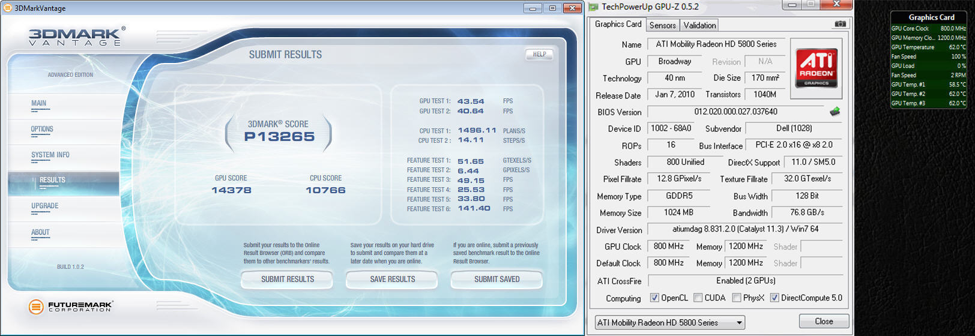Open the Main section in 3DMark

point(39,104)
